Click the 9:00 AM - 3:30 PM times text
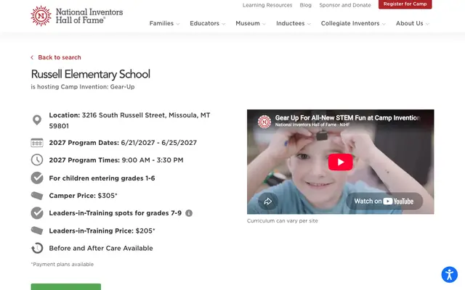 coord(153,160)
